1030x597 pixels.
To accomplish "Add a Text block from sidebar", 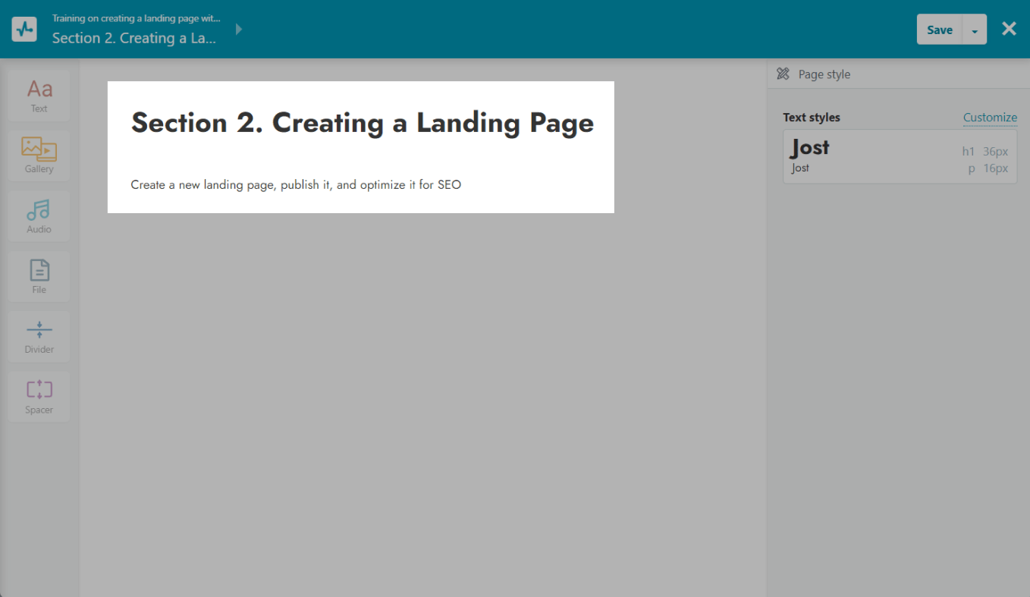I will (39, 96).
